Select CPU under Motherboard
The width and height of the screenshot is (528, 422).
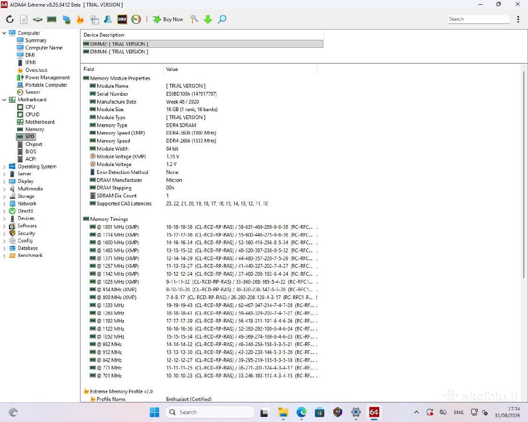click(x=30, y=107)
